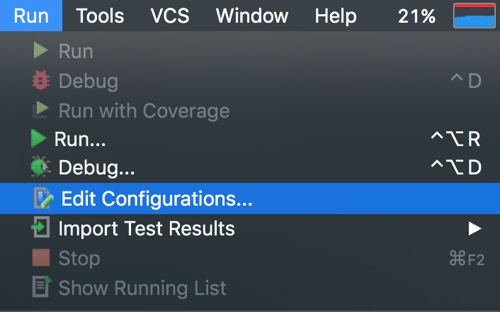Click the Show Running List icon
Image resolution: width=500 pixels, height=312 pixels.
click(x=40, y=287)
